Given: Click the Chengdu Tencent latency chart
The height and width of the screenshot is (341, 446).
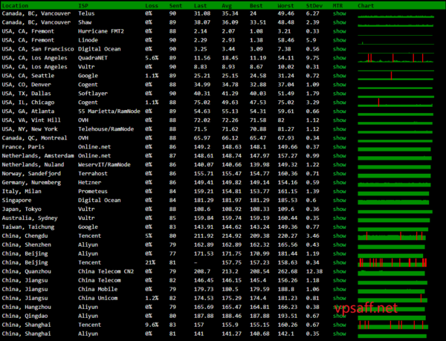Looking at the screenshot, I should 392,236.
